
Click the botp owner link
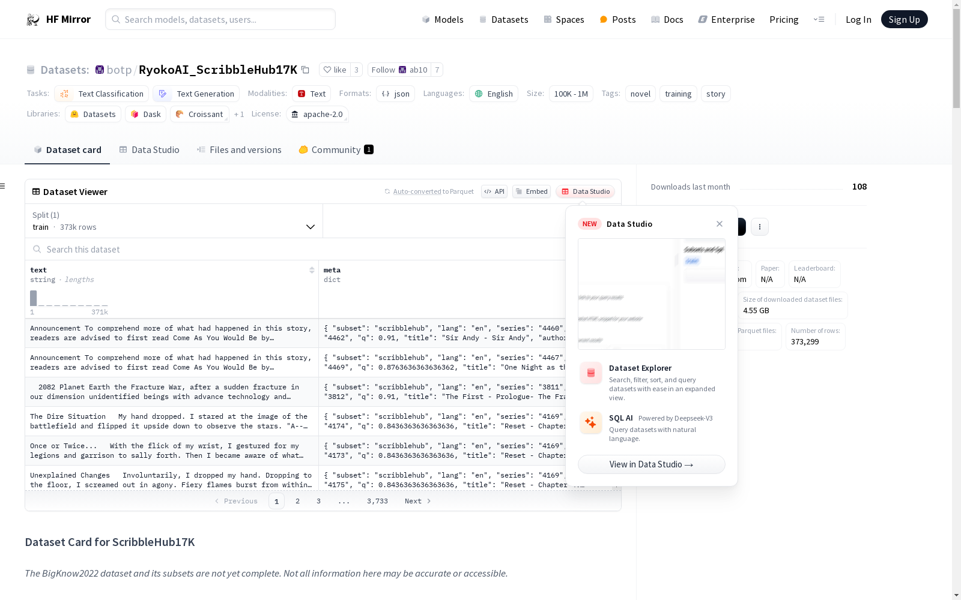(119, 70)
